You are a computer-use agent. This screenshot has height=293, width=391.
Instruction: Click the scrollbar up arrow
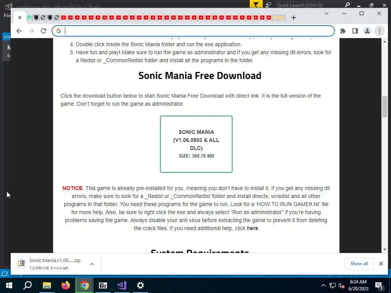[x=385, y=42]
